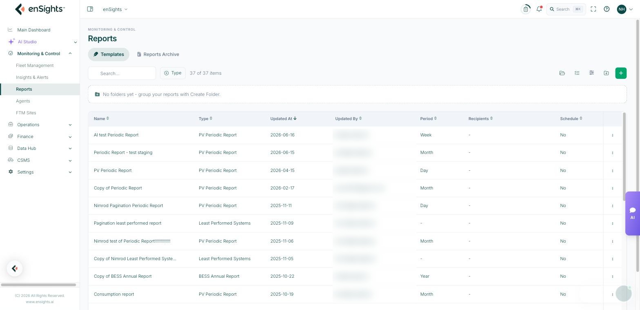Viewport: 640px width, 310px height.
Task: Open Fleet Management in the sidebar
Action: (x=35, y=65)
